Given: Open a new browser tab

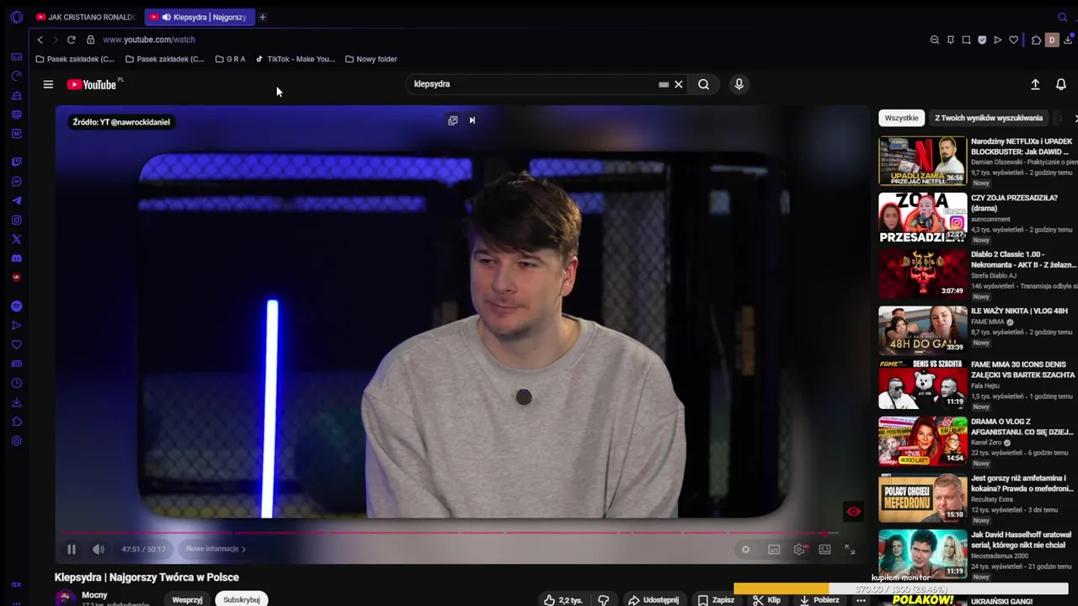Looking at the screenshot, I should (x=262, y=17).
